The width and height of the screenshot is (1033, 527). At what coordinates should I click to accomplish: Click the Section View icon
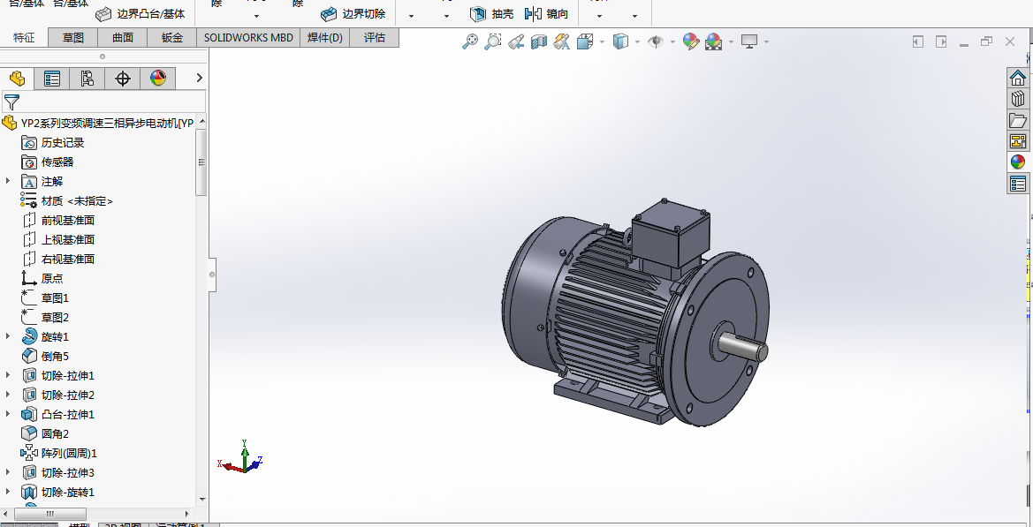(539, 42)
